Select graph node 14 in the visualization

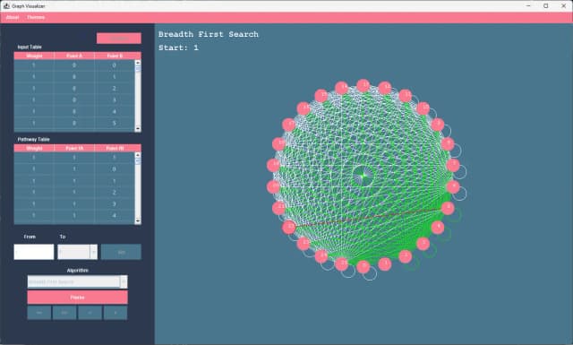(342, 88)
